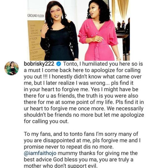
Task: Click the GROUND FLOOR sign text
Action: 36,16
